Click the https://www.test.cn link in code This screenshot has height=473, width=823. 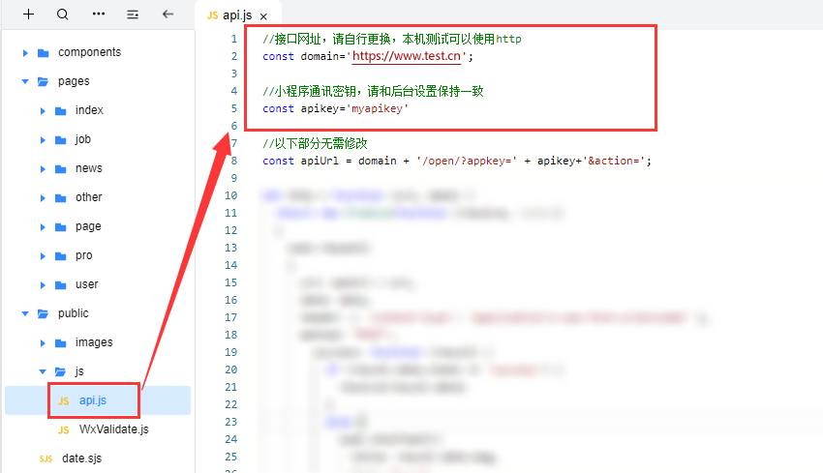pos(408,56)
